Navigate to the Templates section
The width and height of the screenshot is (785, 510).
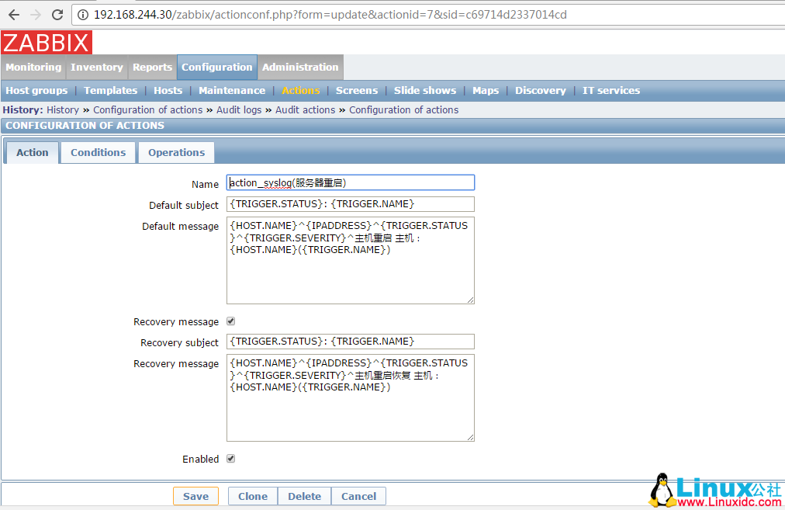point(110,90)
